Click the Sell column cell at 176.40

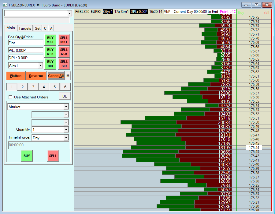[x=266, y=164]
